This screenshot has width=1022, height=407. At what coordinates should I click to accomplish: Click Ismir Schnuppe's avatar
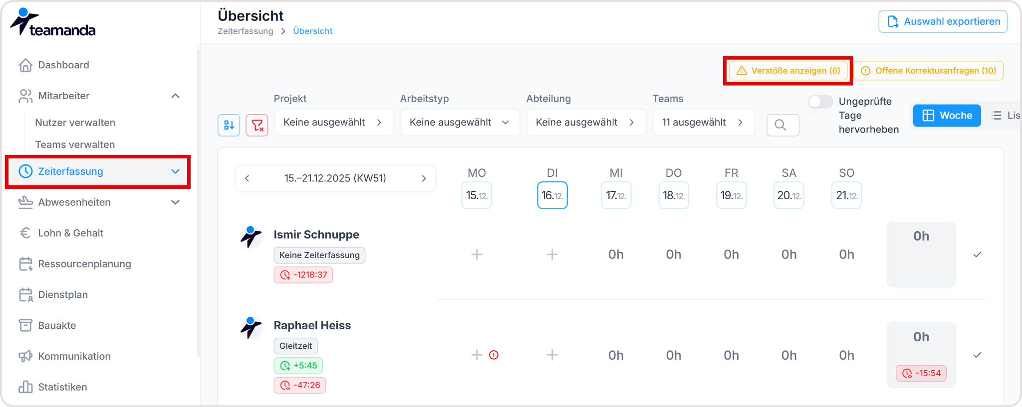[251, 237]
